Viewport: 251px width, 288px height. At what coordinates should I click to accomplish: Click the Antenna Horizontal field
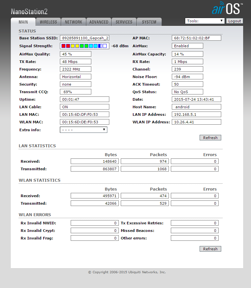[76, 76]
